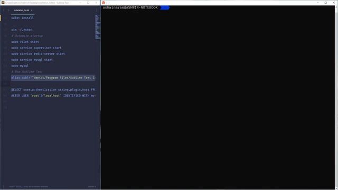Minimize the terminal window
Viewport: 338px width, 190px height.
tap(318, 3)
